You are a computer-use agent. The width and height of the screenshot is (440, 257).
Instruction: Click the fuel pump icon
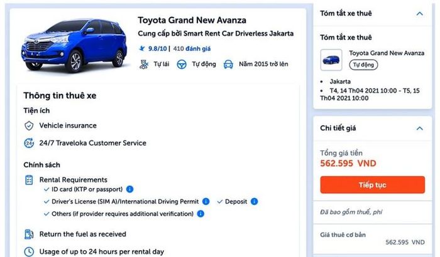point(29,234)
